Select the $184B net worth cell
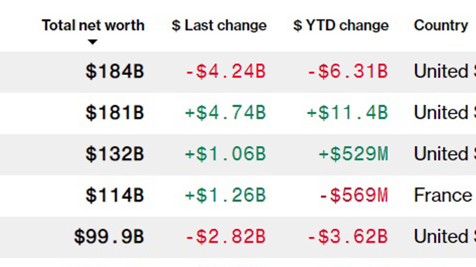This screenshot has width=476, height=267. tap(115, 72)
